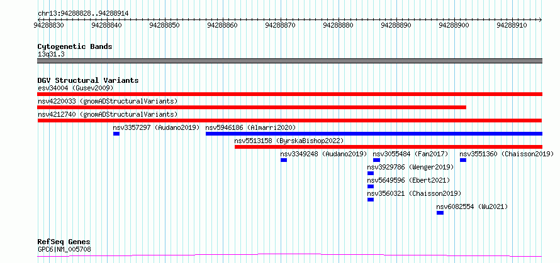Click the red bar below nsv4212740
560x263 pixels.
click(289, 121)
